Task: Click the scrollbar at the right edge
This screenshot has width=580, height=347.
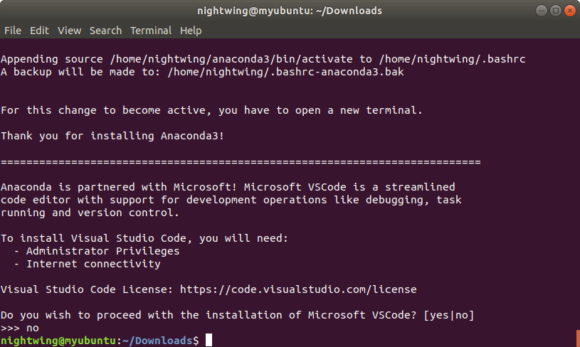Action: pos(578,338)
